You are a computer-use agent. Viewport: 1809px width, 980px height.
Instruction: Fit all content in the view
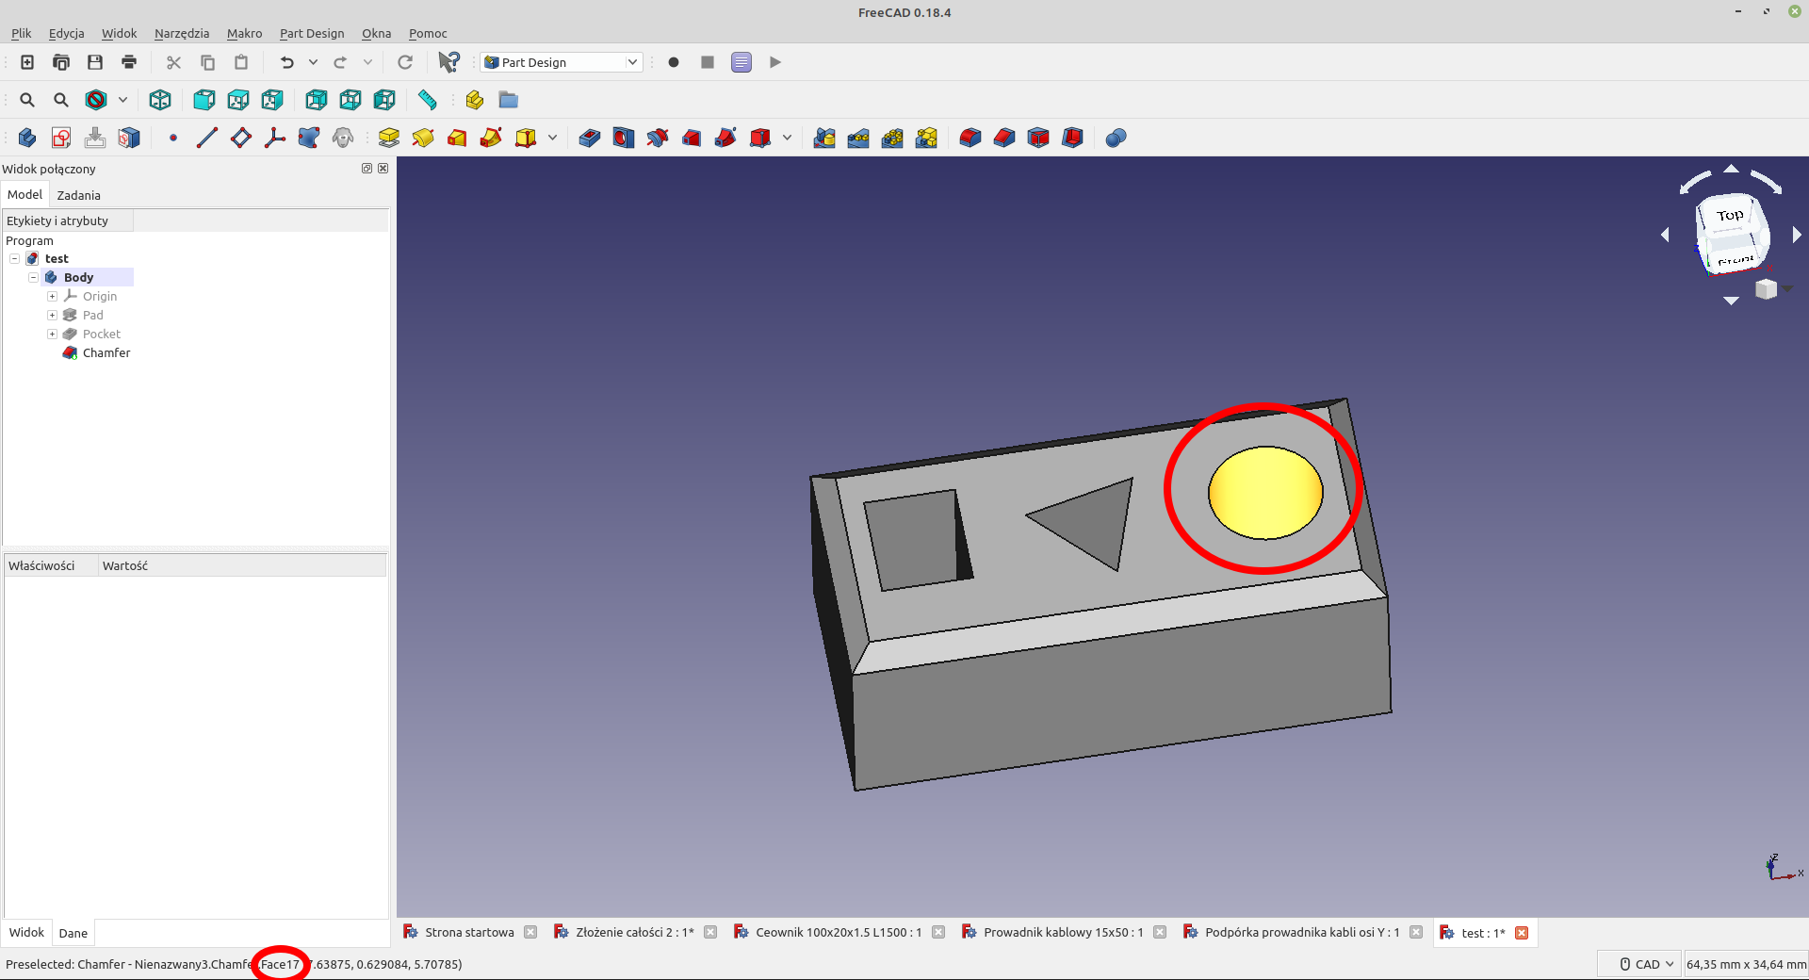pos(27,100)
